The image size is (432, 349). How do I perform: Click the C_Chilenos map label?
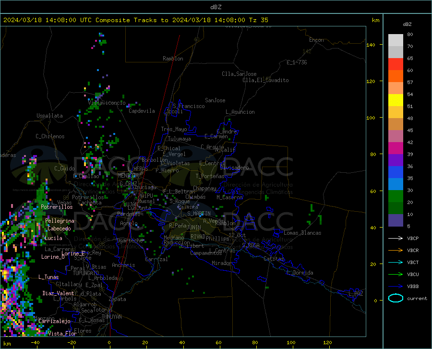coord(50,136)
